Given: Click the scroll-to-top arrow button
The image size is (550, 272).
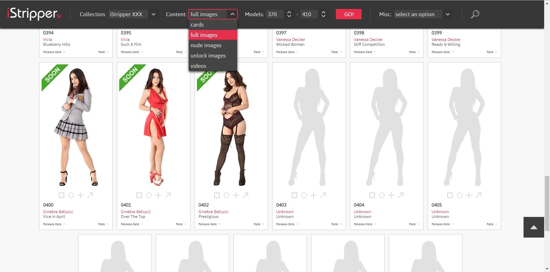Looking at the screenshot, I should pos(533,227).
